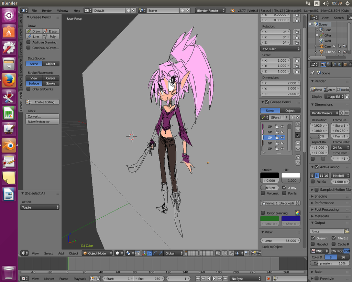Select the Grease Pencil Line tool
Viewport: 352px width, 282px height.
[x=34, y=36]
